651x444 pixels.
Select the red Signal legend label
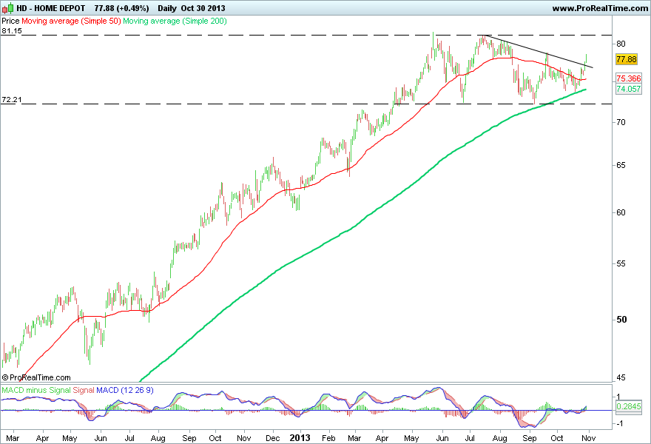(x=84, y=391)
